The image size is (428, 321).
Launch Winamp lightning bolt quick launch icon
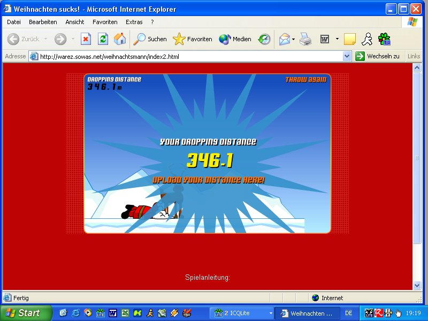174,313
